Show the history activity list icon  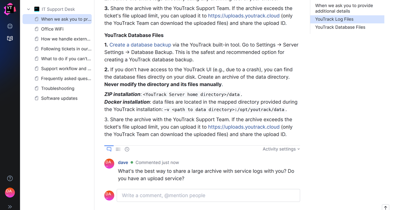point(118,149)
